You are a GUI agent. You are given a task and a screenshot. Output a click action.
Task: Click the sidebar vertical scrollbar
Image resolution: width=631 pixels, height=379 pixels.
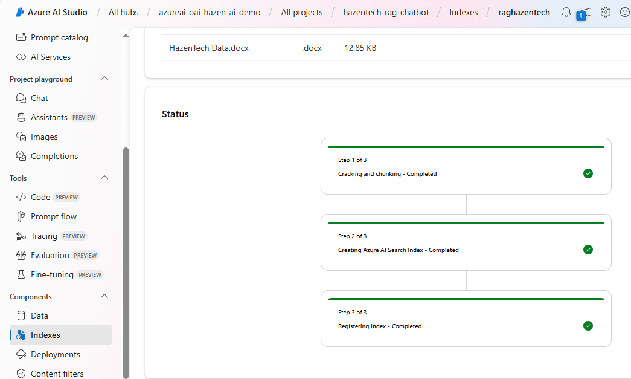click(126, 260)
